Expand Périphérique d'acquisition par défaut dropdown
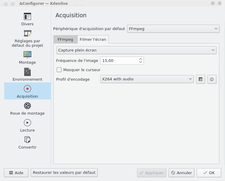The width and height of the screenshot is (225, 181). click(x=173, y=29)
